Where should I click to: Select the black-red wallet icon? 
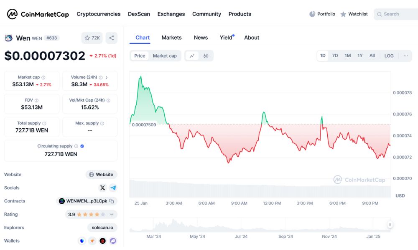point(103,241)
